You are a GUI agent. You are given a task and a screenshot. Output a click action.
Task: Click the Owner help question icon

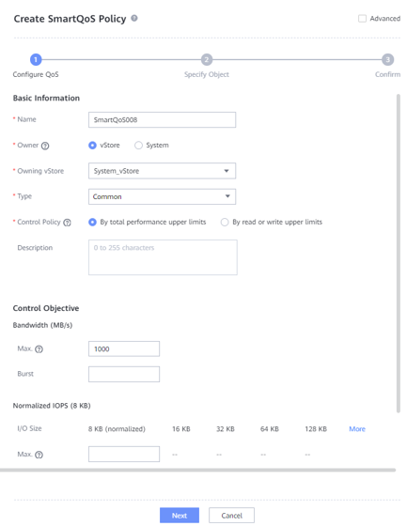(x=45, y=146)
